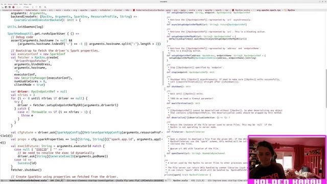Click RpcEnv.scala buffer name in right mode line

[180, 180]
